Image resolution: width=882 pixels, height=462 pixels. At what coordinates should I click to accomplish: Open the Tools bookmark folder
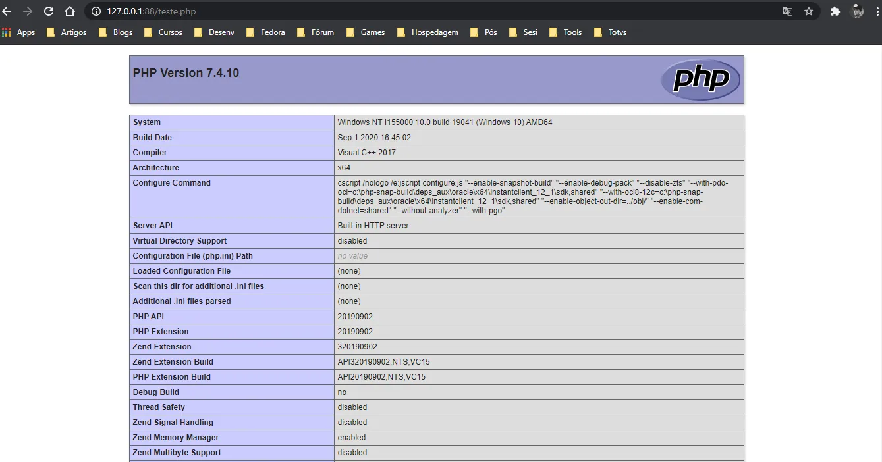[x=565, y=32]
